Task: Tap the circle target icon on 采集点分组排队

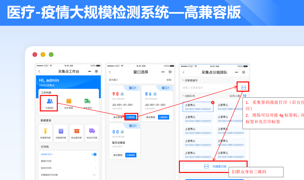Action: coord(244,72)
